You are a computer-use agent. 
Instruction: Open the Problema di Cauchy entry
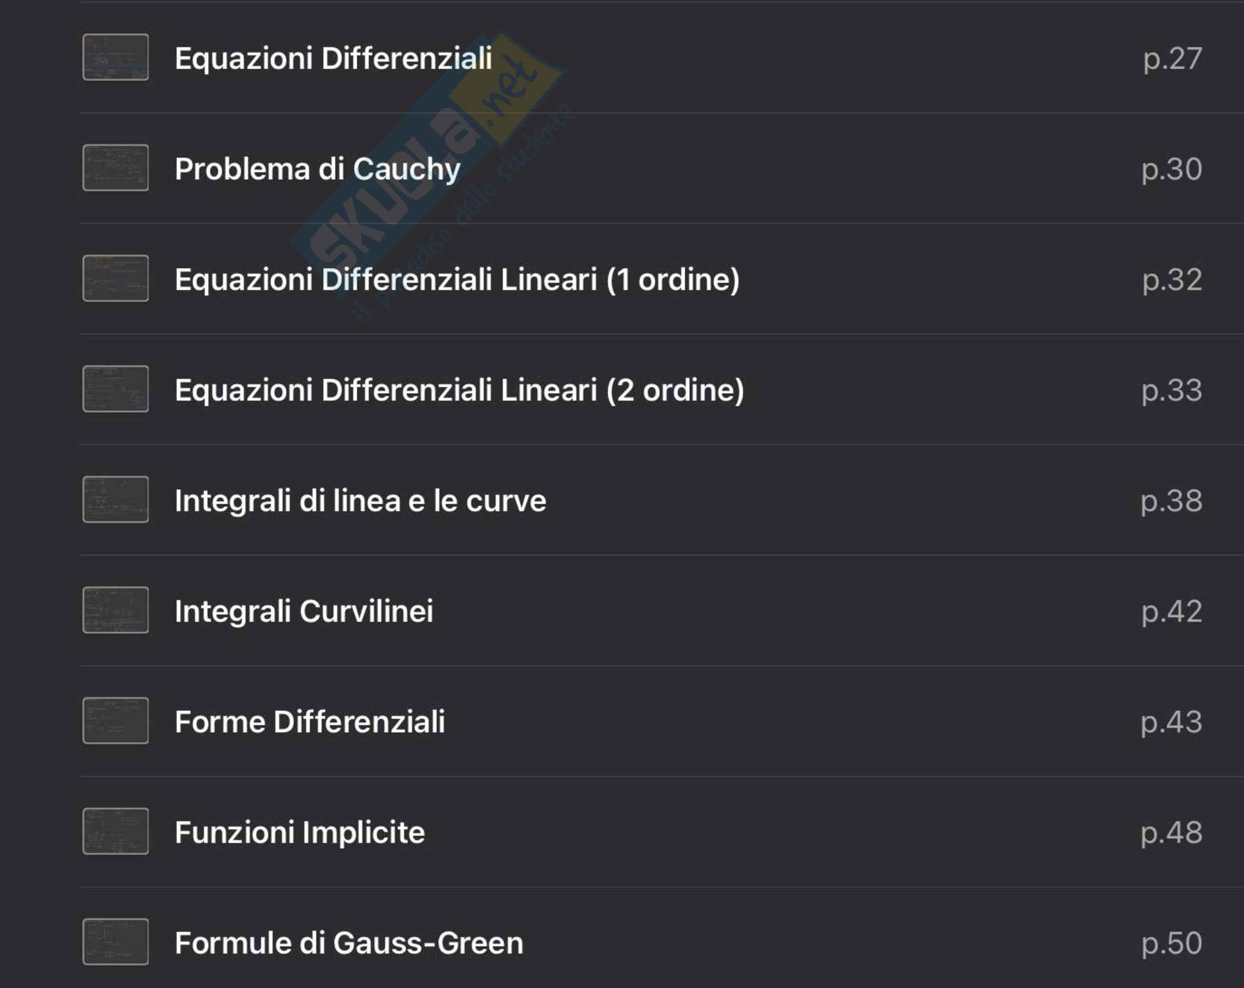click(318, 169)
